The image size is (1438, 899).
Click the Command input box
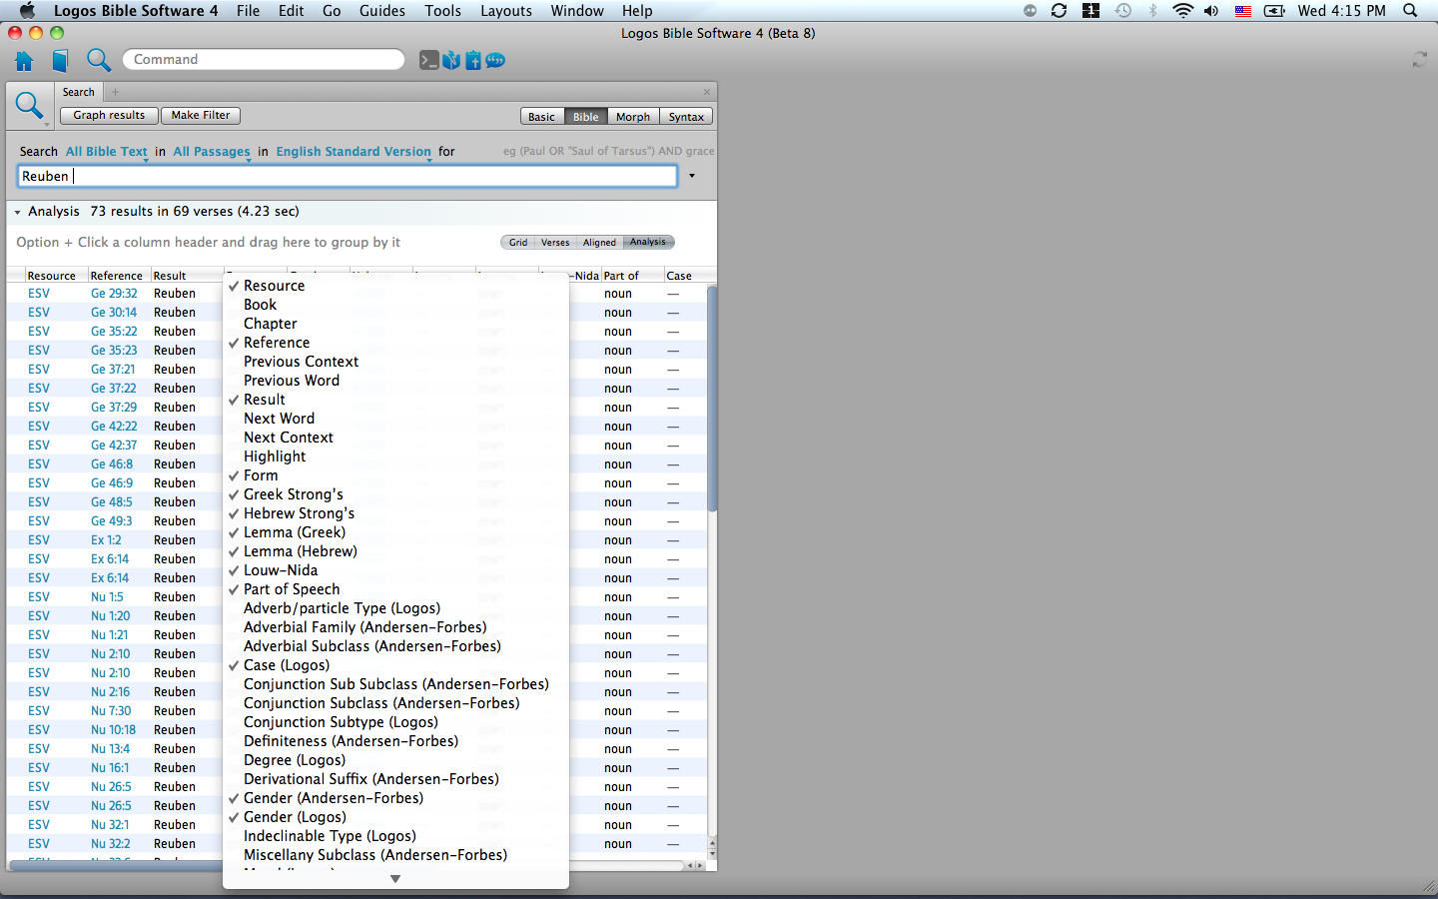264,60
